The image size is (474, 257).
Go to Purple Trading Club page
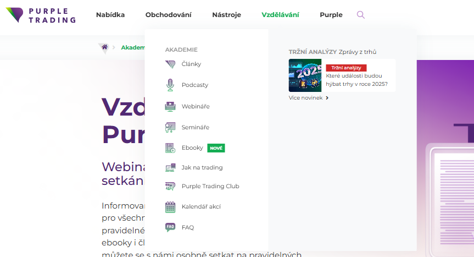click(210, 186)
